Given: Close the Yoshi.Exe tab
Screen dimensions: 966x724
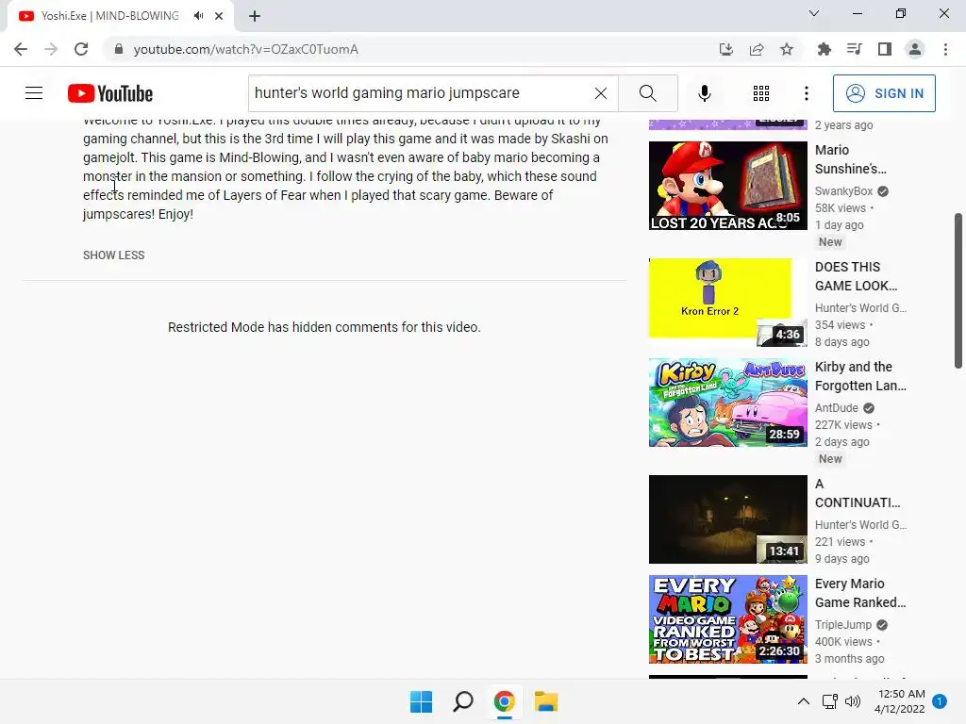Looking at the screenshot, I should click(219, 16).
